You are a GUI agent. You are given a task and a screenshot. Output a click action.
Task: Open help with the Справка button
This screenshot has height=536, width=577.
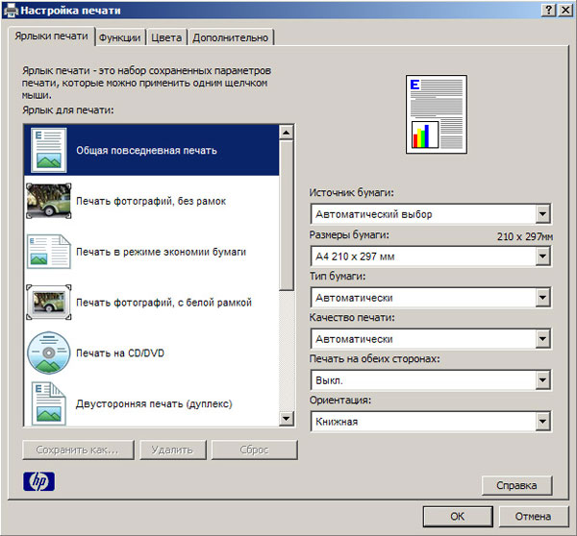(x=516, y=485)
